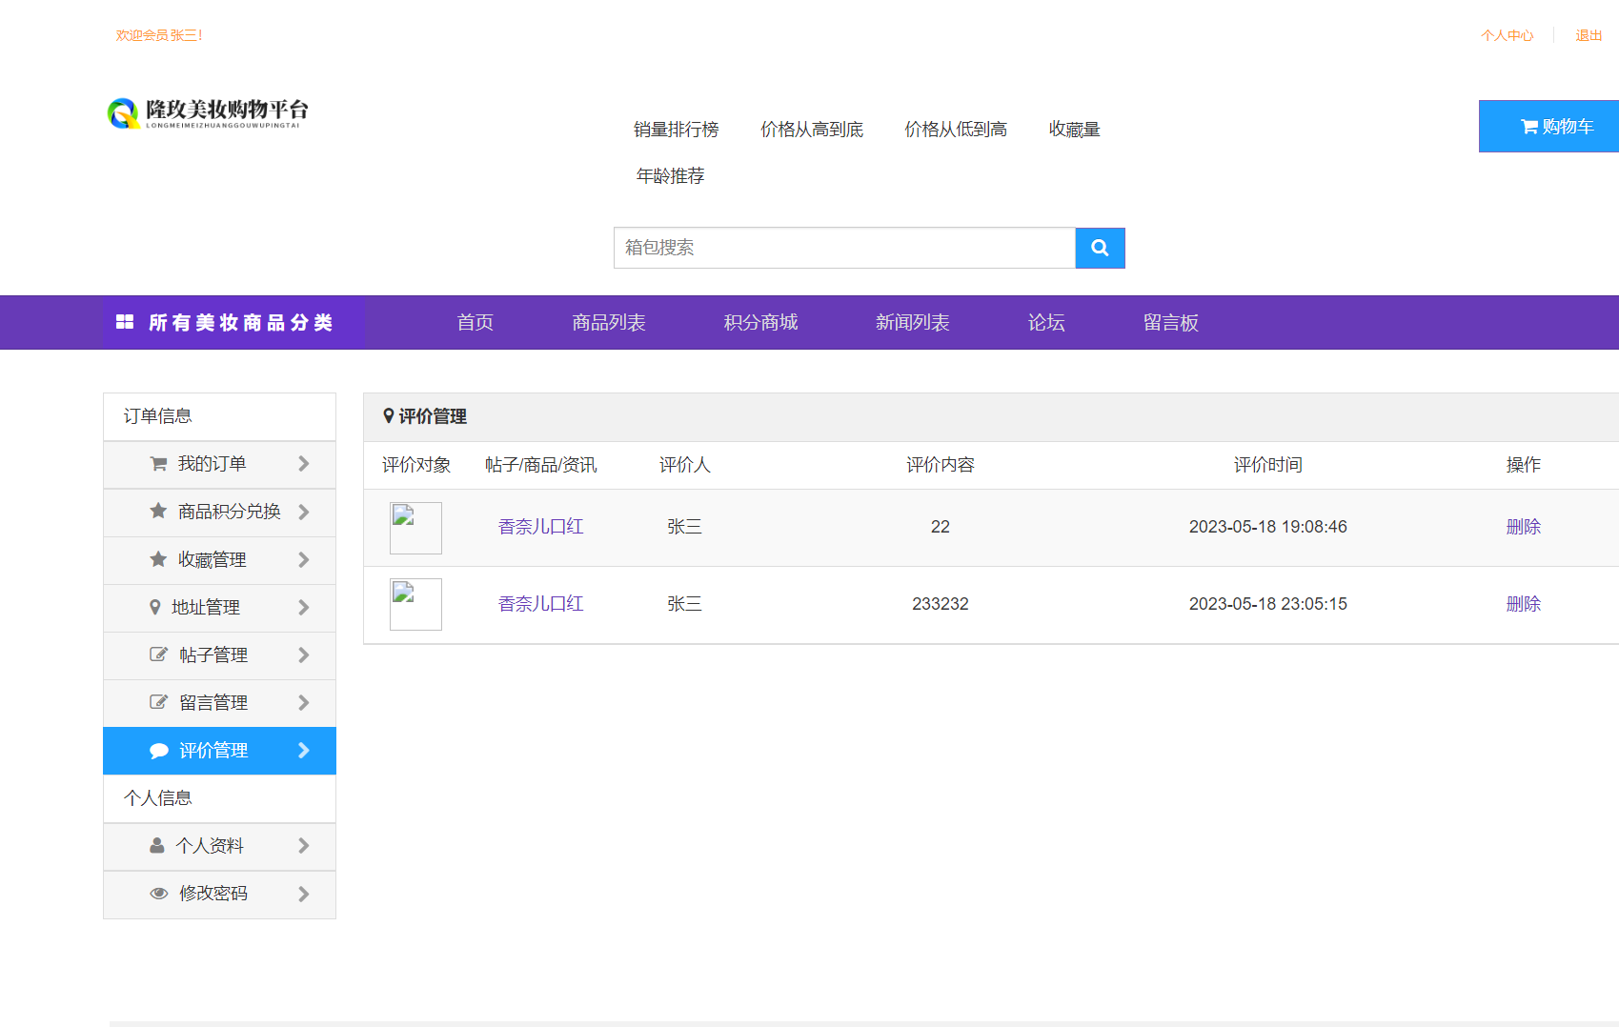
Task: Expand the 个人资料 chevron arrow
Action: pos(304,845)
